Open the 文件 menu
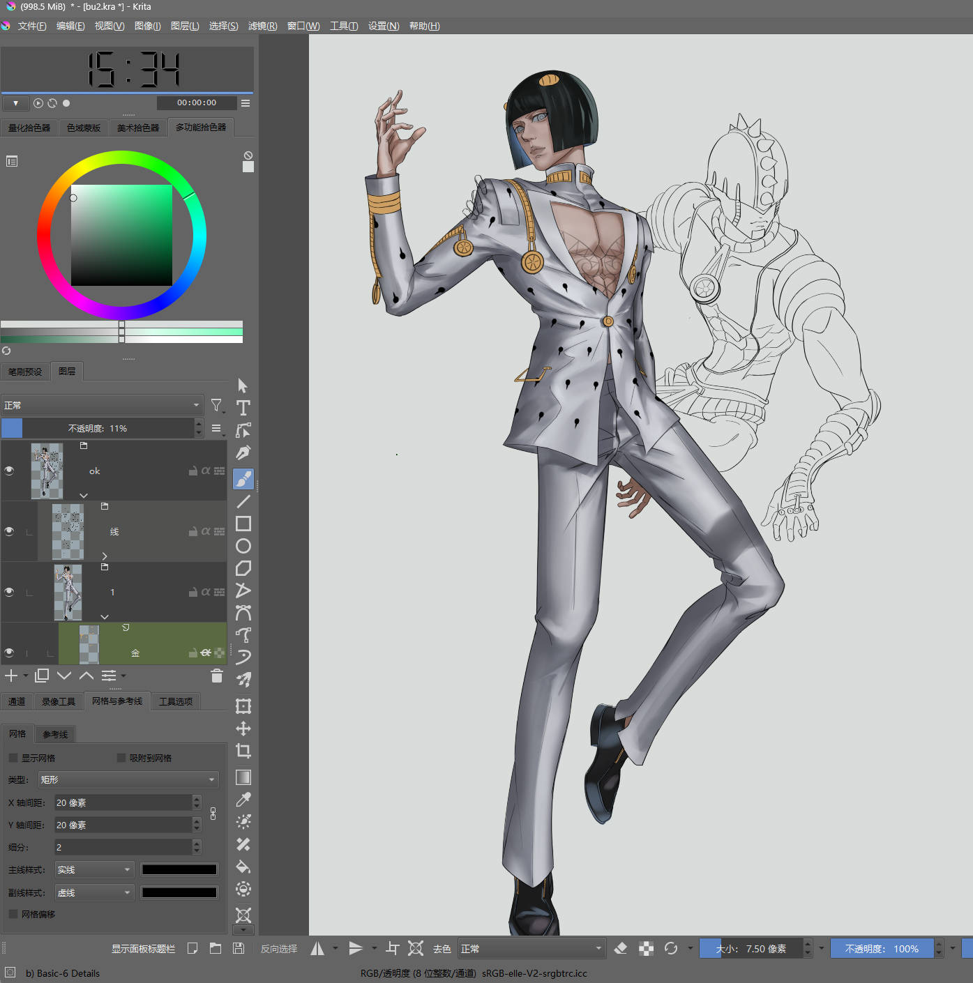The image size is (973, 983). [32, 26]
